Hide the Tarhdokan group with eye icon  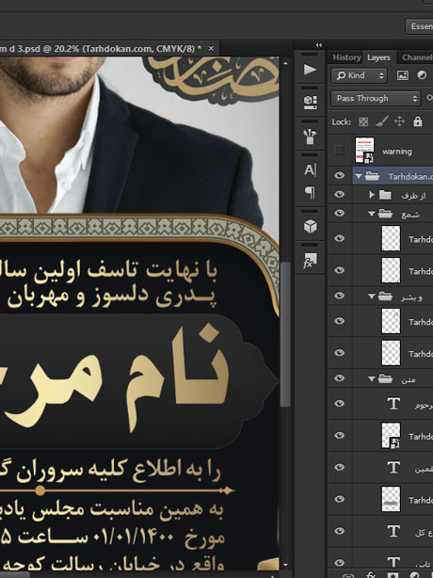pos(339,176)
